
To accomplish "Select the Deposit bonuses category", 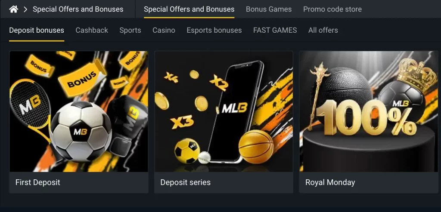I will click(37, 31).
